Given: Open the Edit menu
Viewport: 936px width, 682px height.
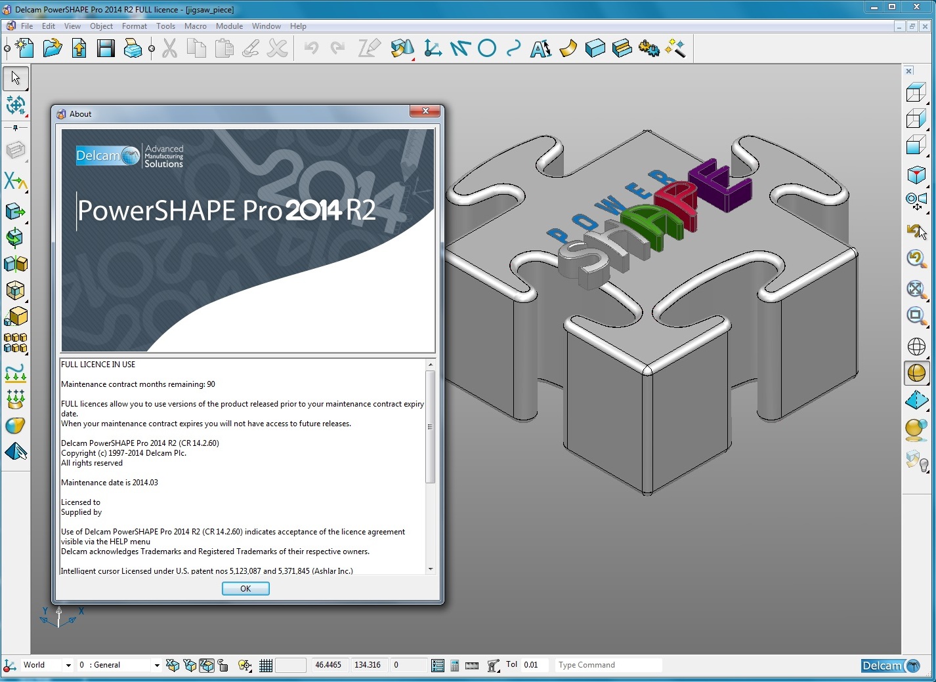Looking at the screenshot, I should coord(49,26).
